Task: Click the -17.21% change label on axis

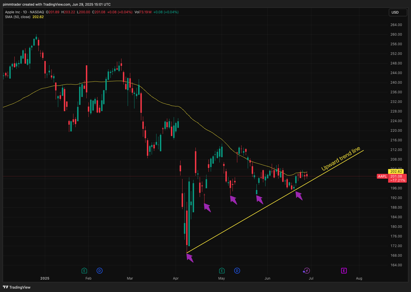Action: (x=397, y=180)
